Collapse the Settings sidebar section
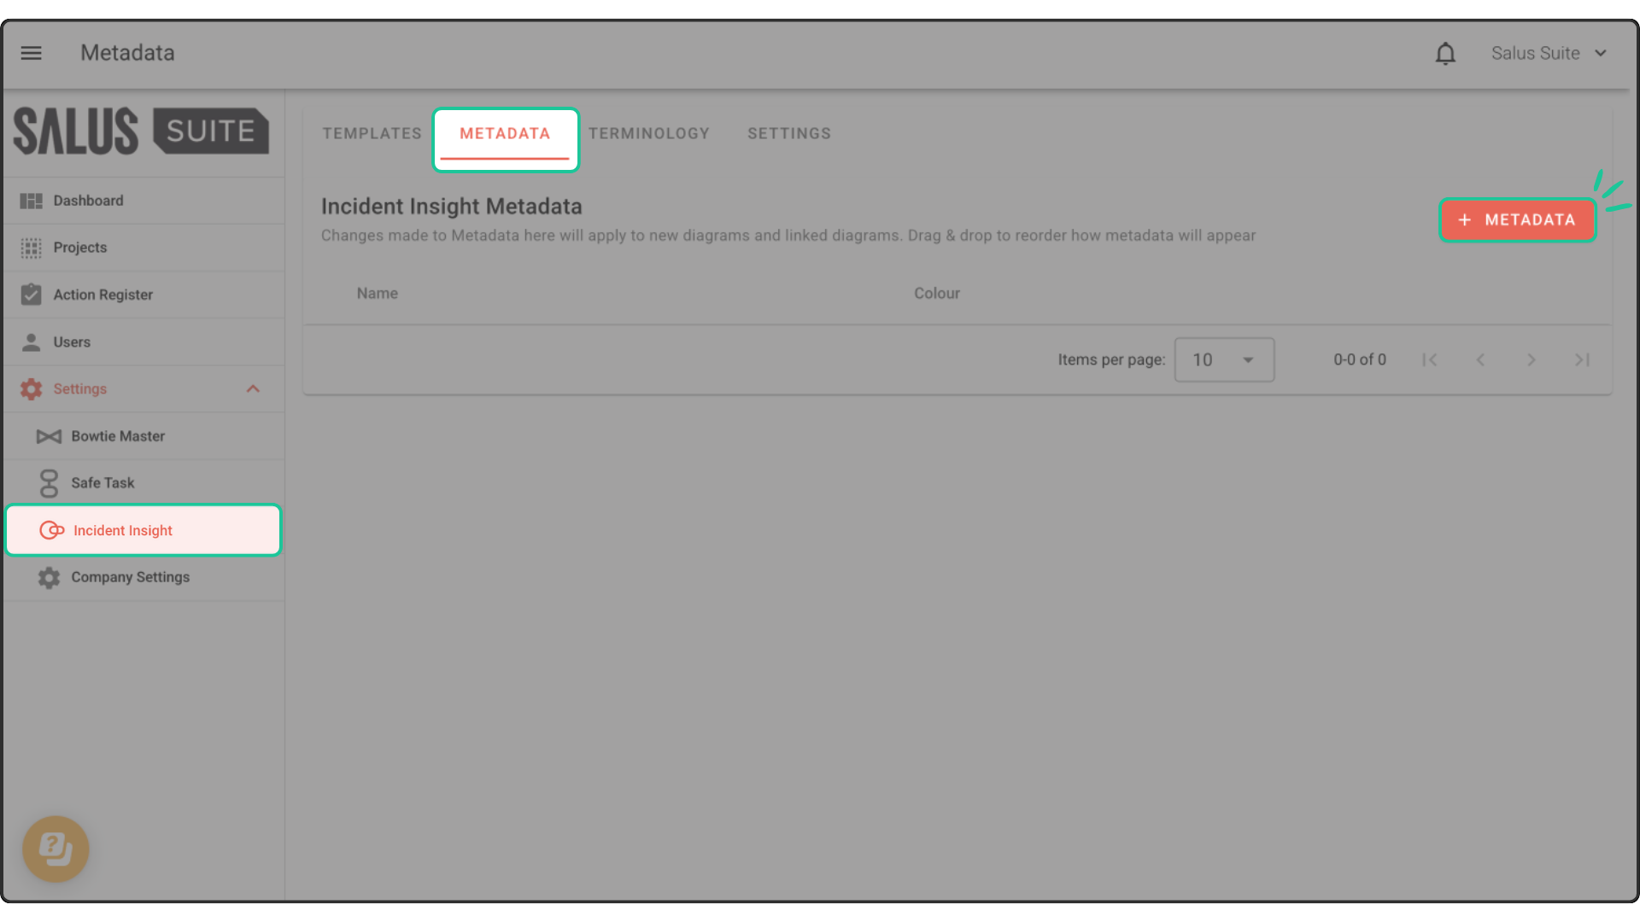The image size is (1640, 922). point(253,389)
